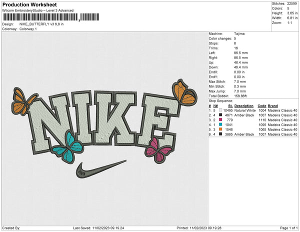300x232 pixels.
Task: Click the Total Bobbin value 158.86ft
Action: (240, 96)
